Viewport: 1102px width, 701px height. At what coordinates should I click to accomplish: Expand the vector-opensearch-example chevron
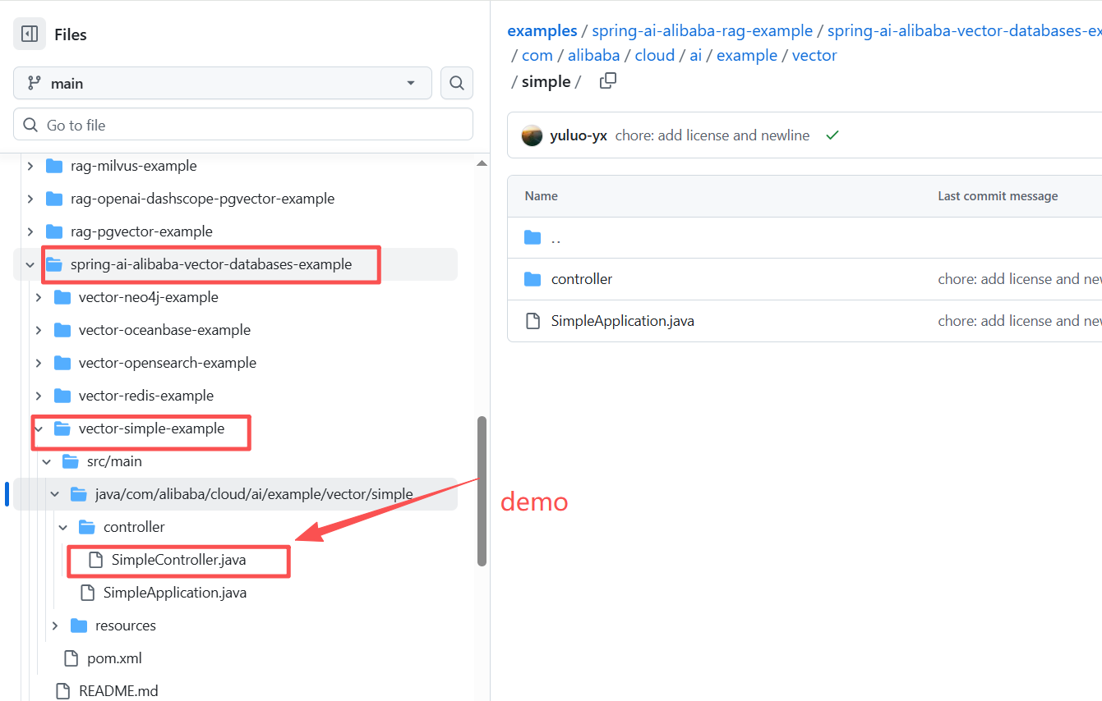click(39, 363)
